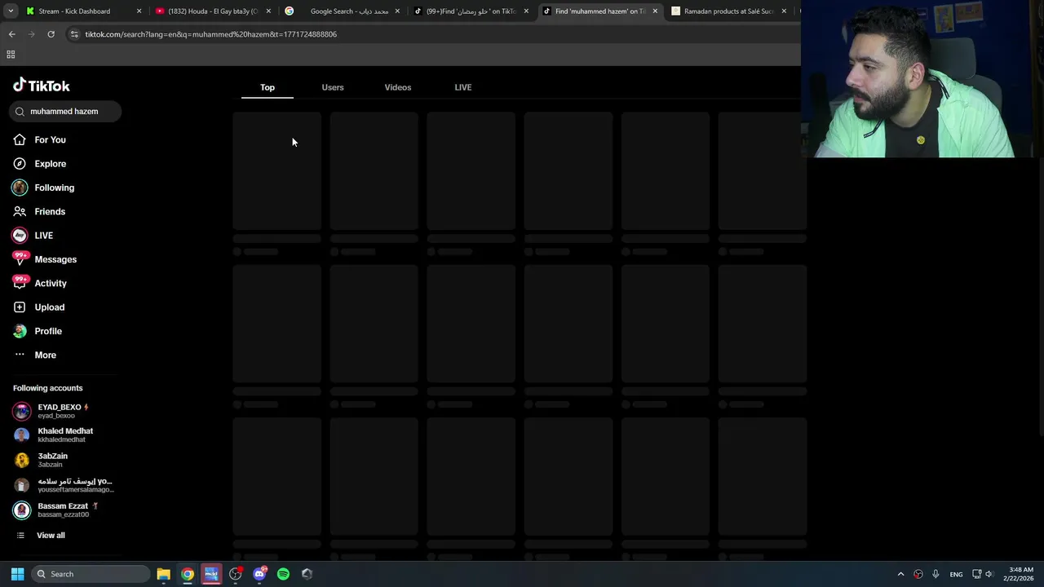This screenshot has height=587, width=1044.
Task: Switch to the LIVE results tab
Action: [x=462, y=87]
